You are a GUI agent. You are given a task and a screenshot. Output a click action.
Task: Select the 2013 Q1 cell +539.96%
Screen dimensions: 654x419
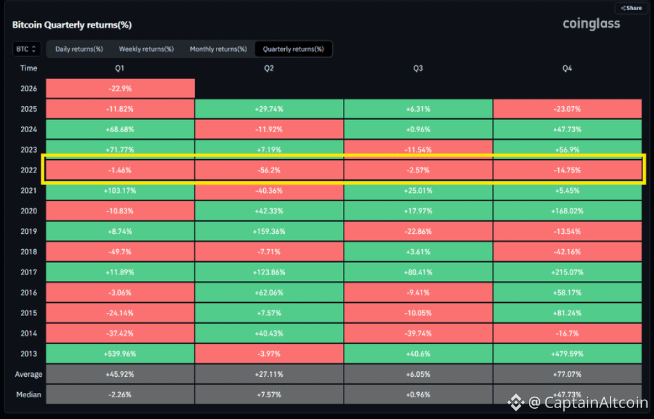point(120,354)
